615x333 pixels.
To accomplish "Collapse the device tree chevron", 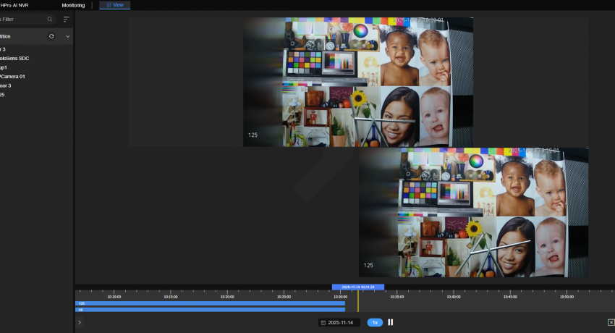I will pyautogui.click(x=67, y=36).
